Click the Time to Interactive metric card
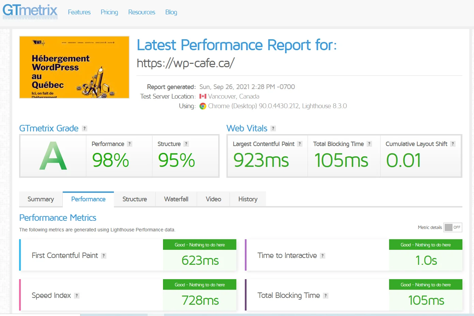The image size is (474, 316). [354, 255]
